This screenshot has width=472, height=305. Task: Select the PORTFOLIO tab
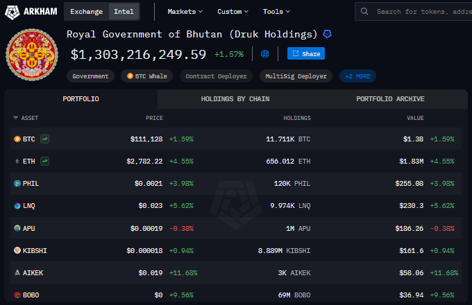pyautogui.click(x=81, y=99)
